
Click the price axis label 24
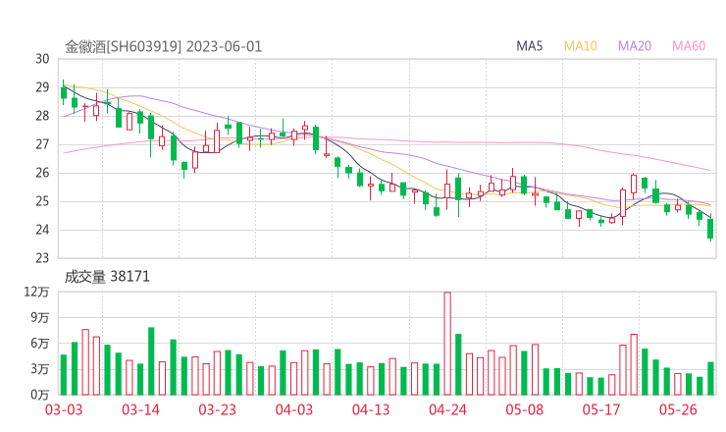click(x=42, y=230)
